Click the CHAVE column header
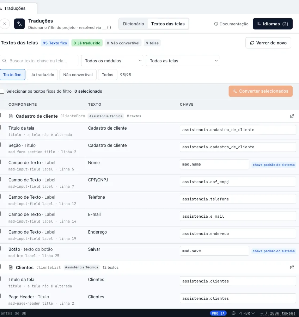This screenshot has width=299, height=317. pyautogui.click(x=187, y=104)
